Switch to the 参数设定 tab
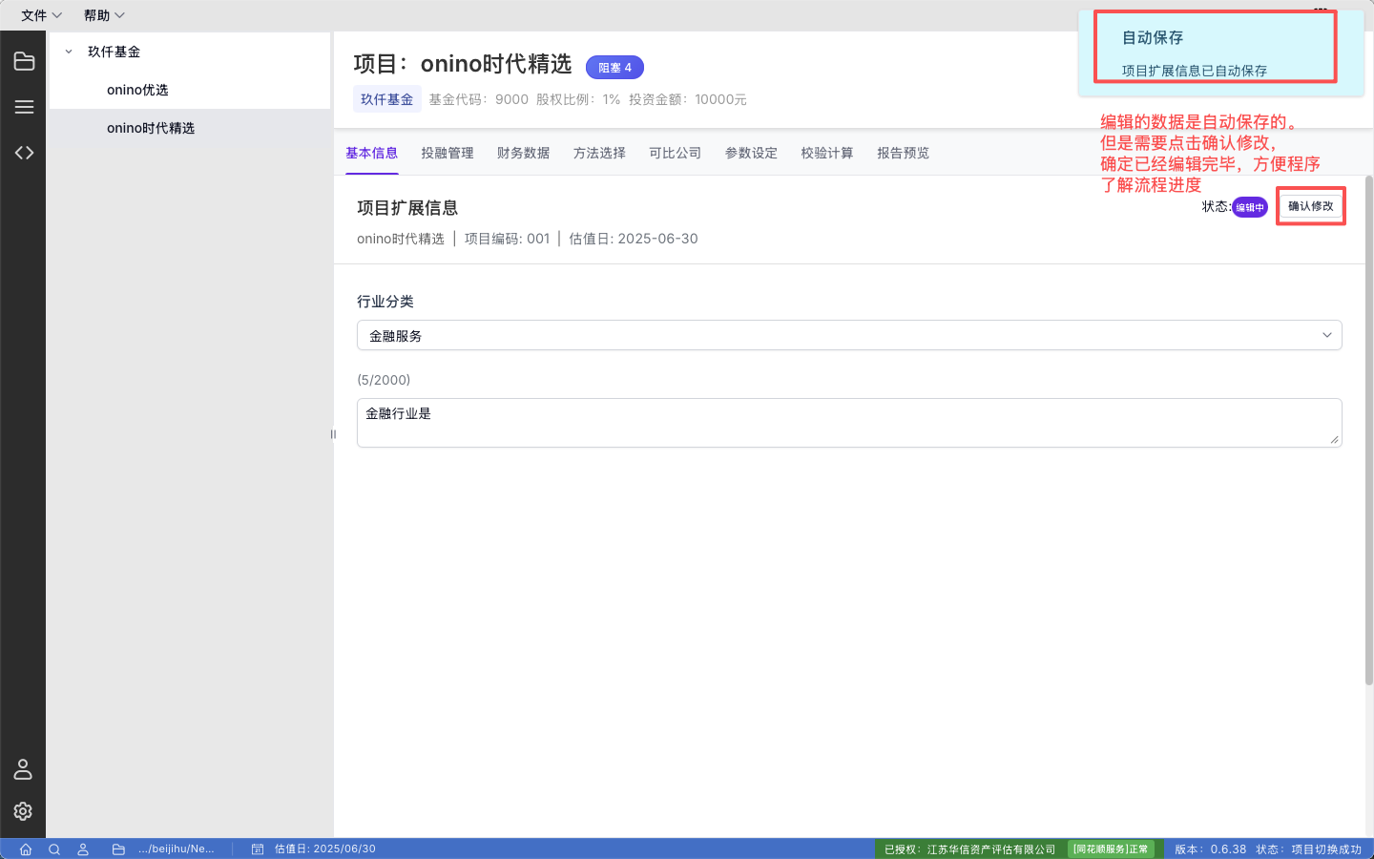1374x859 pixels. (x=751, y=153)
